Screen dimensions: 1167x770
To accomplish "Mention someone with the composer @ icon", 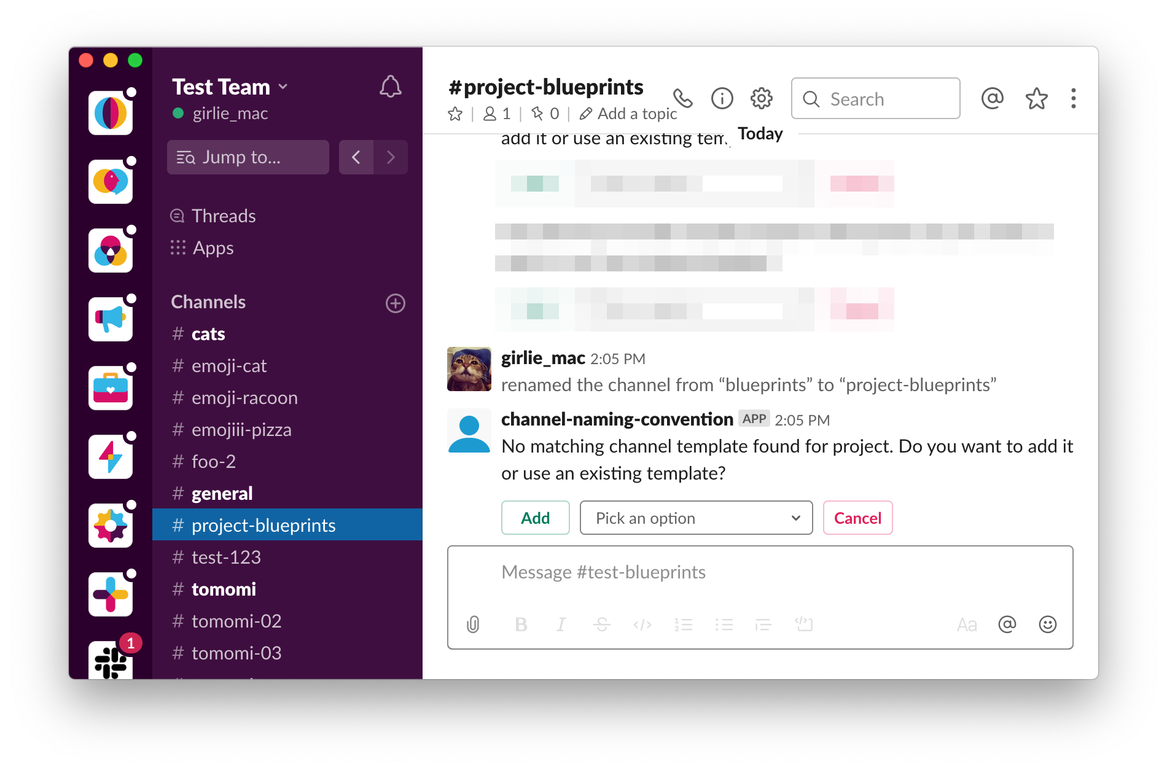I will [1006, 624].
